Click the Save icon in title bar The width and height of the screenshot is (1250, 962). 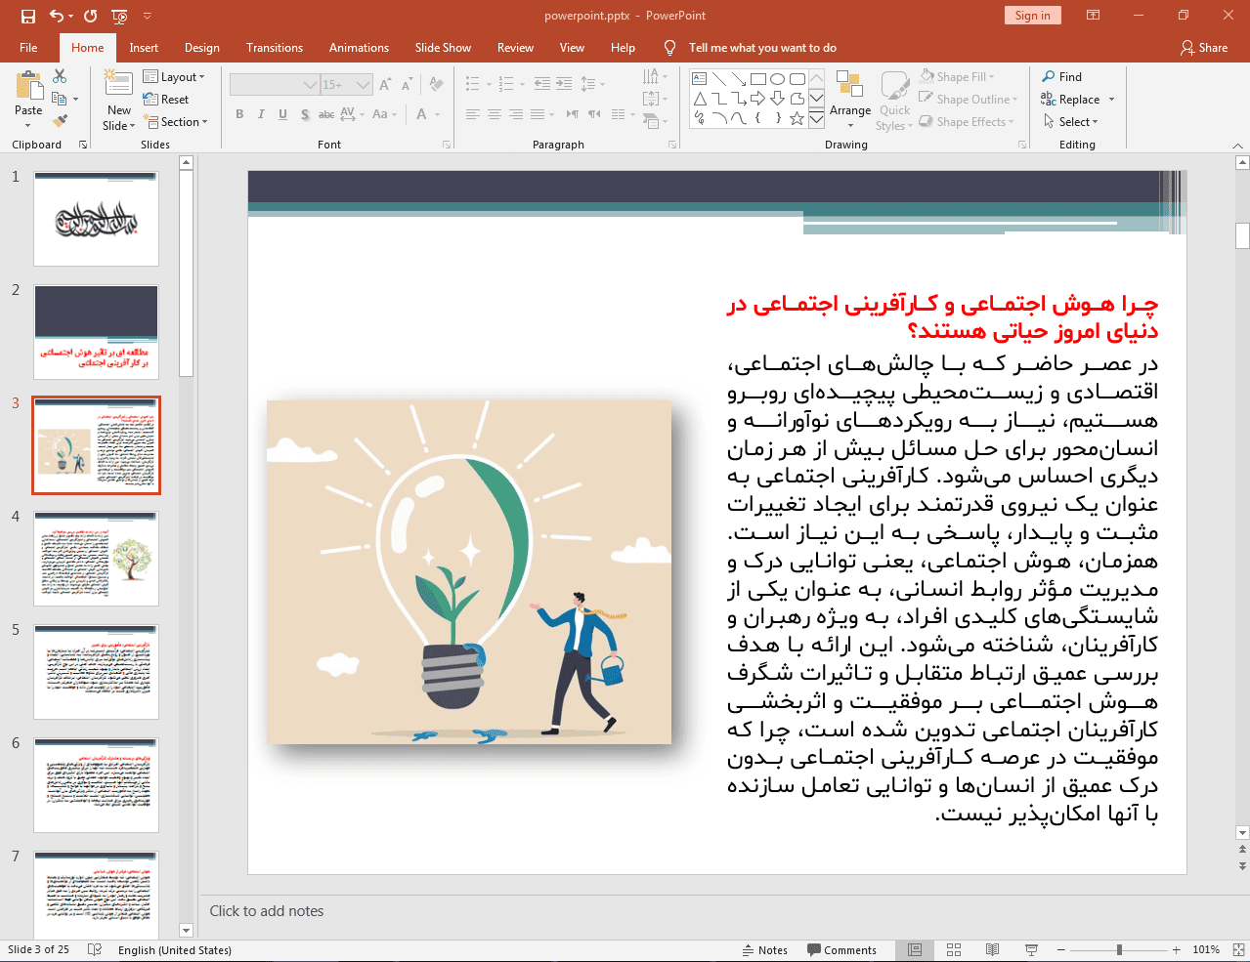point(27,16)
